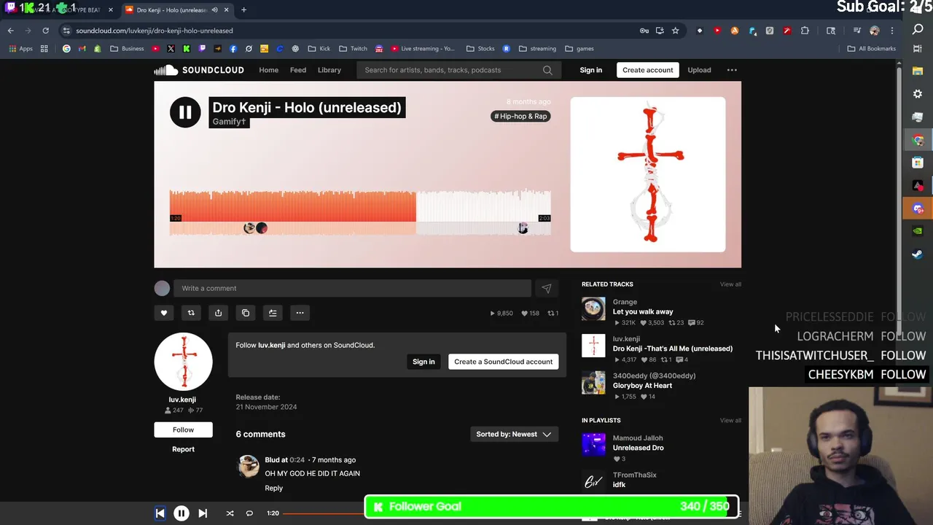Toggle repeat in the bottom player
The width and height of the screenshot is (933, 525).
(249, 513)
